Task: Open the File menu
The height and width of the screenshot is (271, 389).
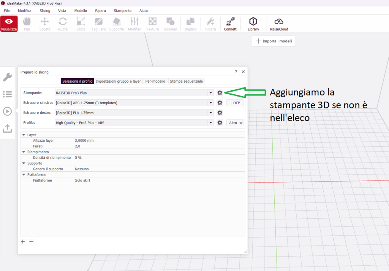Action: [x=7, y=11]
